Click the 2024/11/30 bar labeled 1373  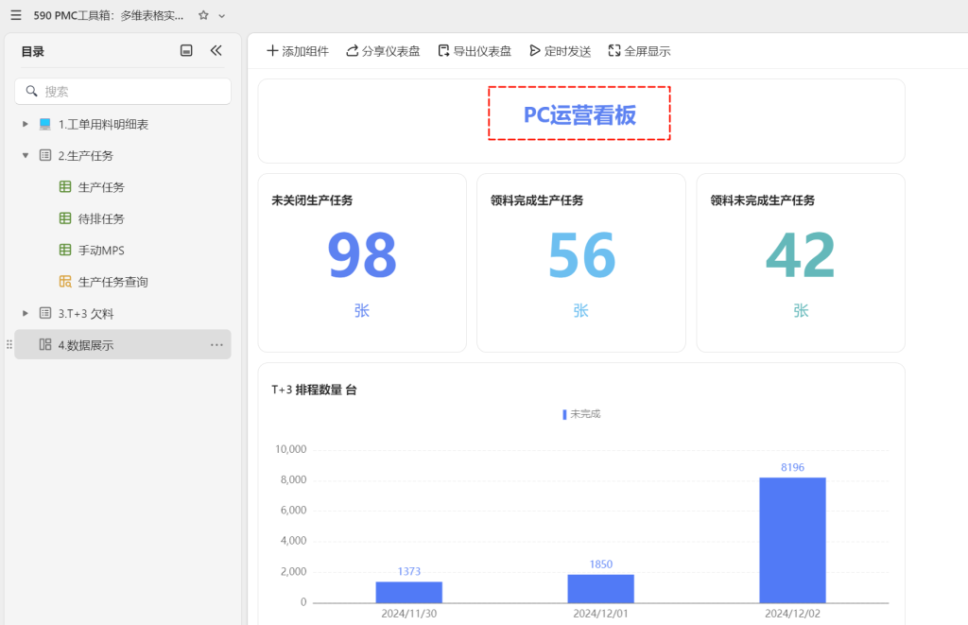(408, 592)
